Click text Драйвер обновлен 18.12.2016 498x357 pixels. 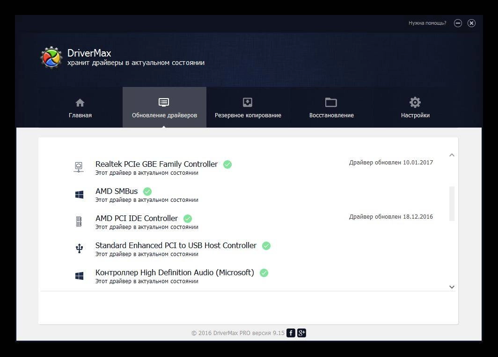391,217
